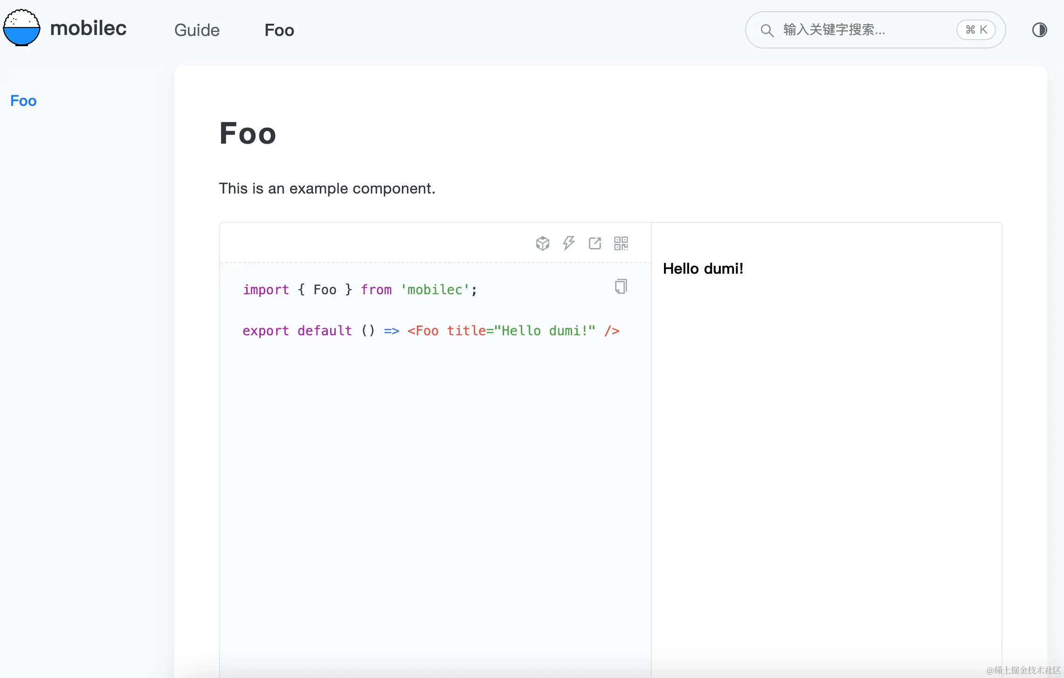
Task: Click the import Foo code line
Action: (x=359, y=290)
